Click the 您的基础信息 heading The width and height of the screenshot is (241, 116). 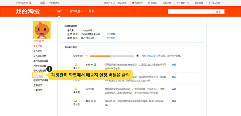tap(71, 26)
